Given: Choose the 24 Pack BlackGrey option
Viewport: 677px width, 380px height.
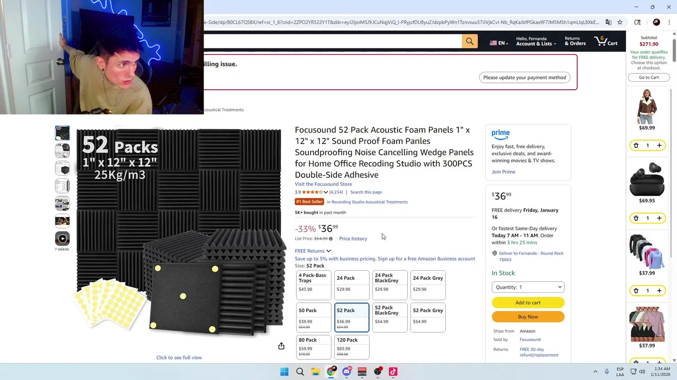Looking at the screenshot, I should point(390,285).
